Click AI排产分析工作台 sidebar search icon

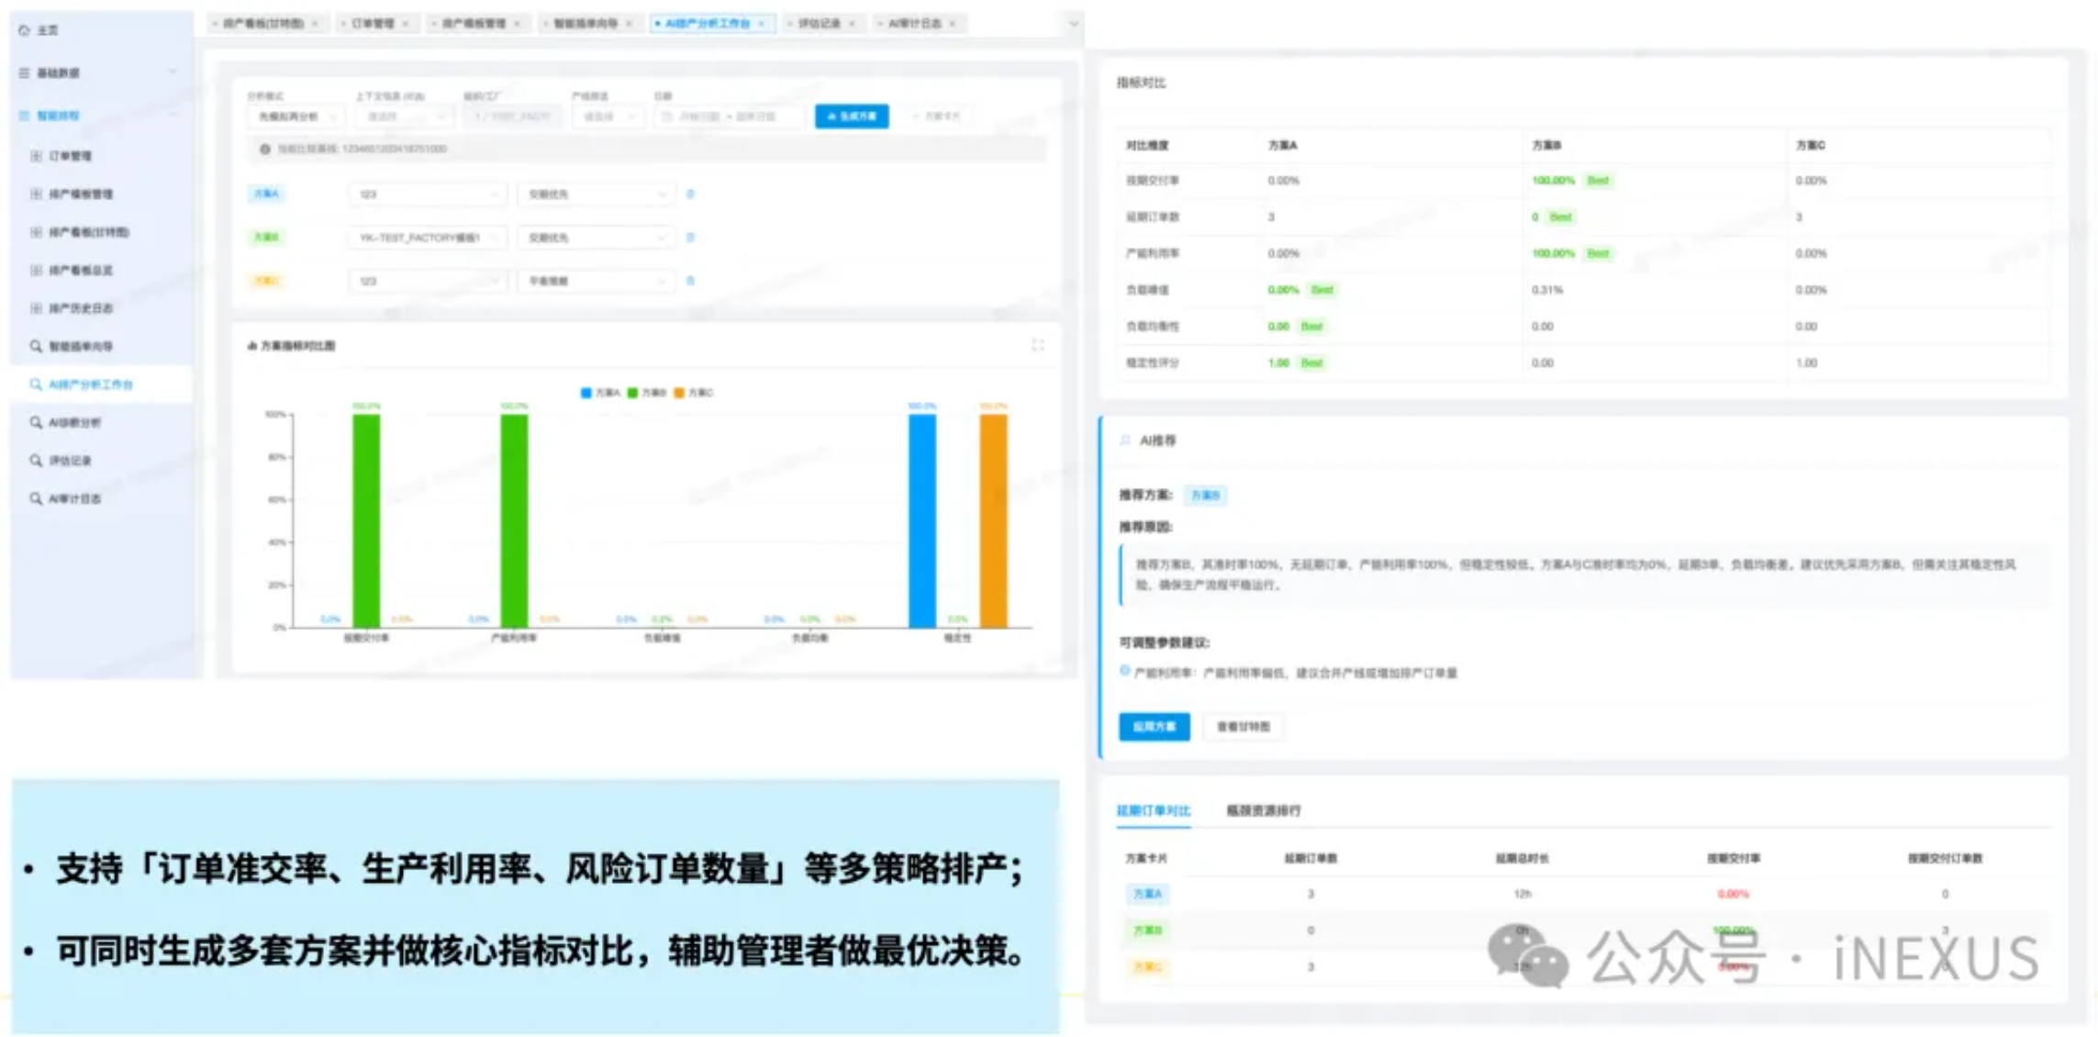36,385
